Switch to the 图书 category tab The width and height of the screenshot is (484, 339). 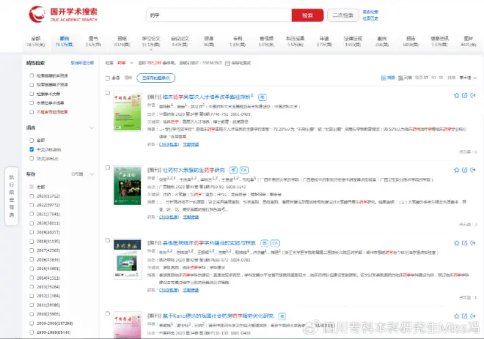coord(94,40)
